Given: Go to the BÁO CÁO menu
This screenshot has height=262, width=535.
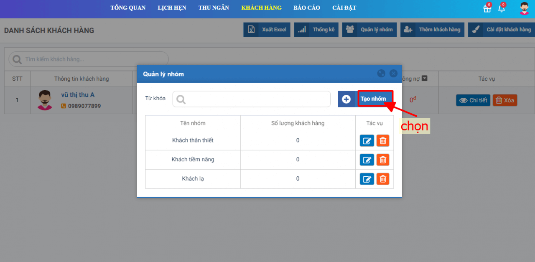Looking at the screenshot, I should pyautogui.click(x=307, y=8).
